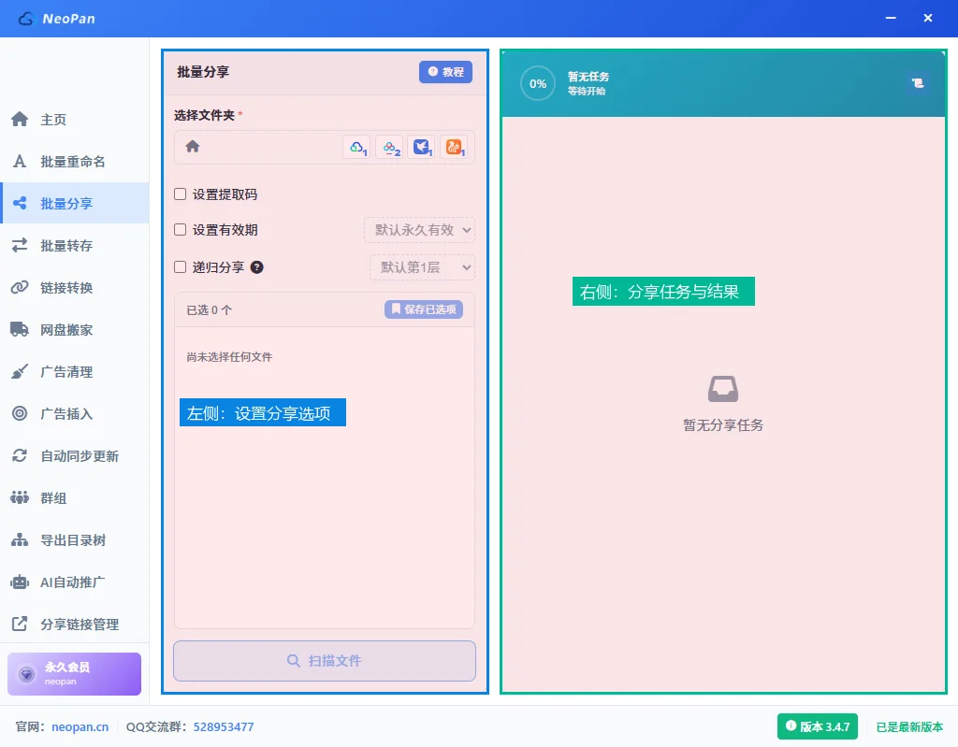Click the 永久会员 membership card
The width and height of the screenshot is (958, 747).
coord(75,674)
